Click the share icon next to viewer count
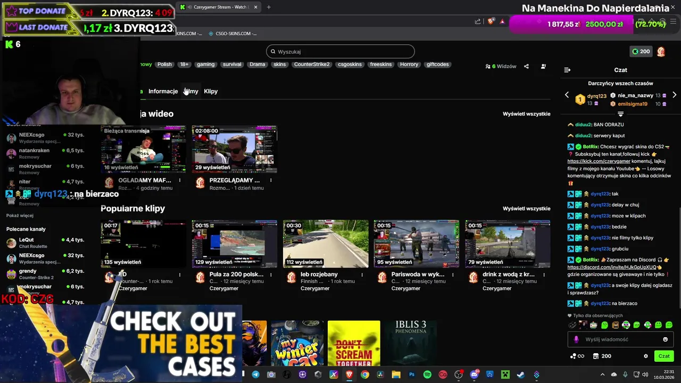Viewport: 681px width, 383px height. pyautogui.click(x=526, y=66)
